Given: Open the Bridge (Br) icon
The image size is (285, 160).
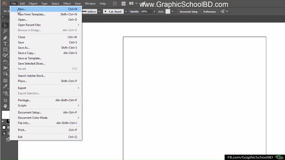Looking at the screenshot, I should (115, 4).
